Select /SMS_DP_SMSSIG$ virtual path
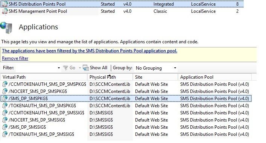The height and width of the screenshot is (143, 266). [x=27, y=127]
